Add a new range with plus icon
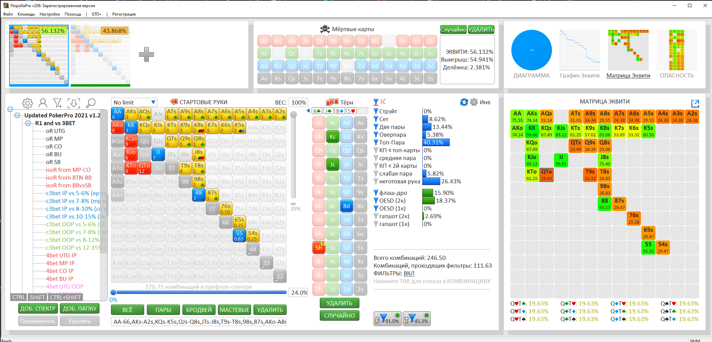Image resolution: width=712 pixels, height=342 pixels. point(147,54)
